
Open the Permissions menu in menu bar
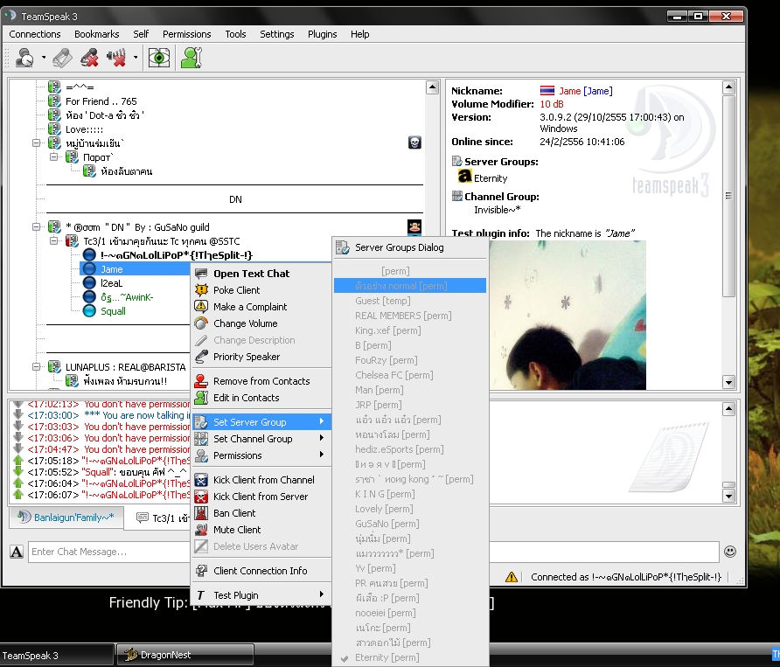[x=186, y=34]
